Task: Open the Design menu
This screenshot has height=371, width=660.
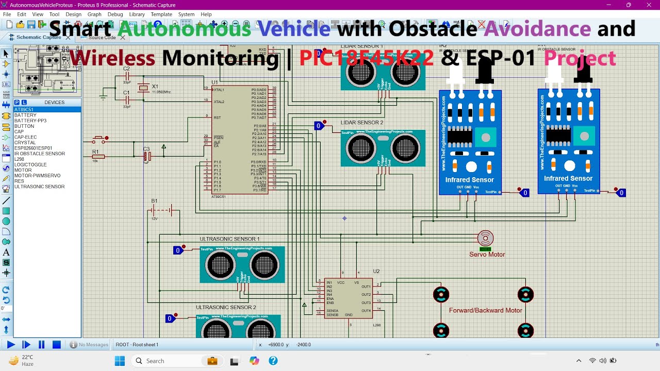Action: [x=73, y=14]
